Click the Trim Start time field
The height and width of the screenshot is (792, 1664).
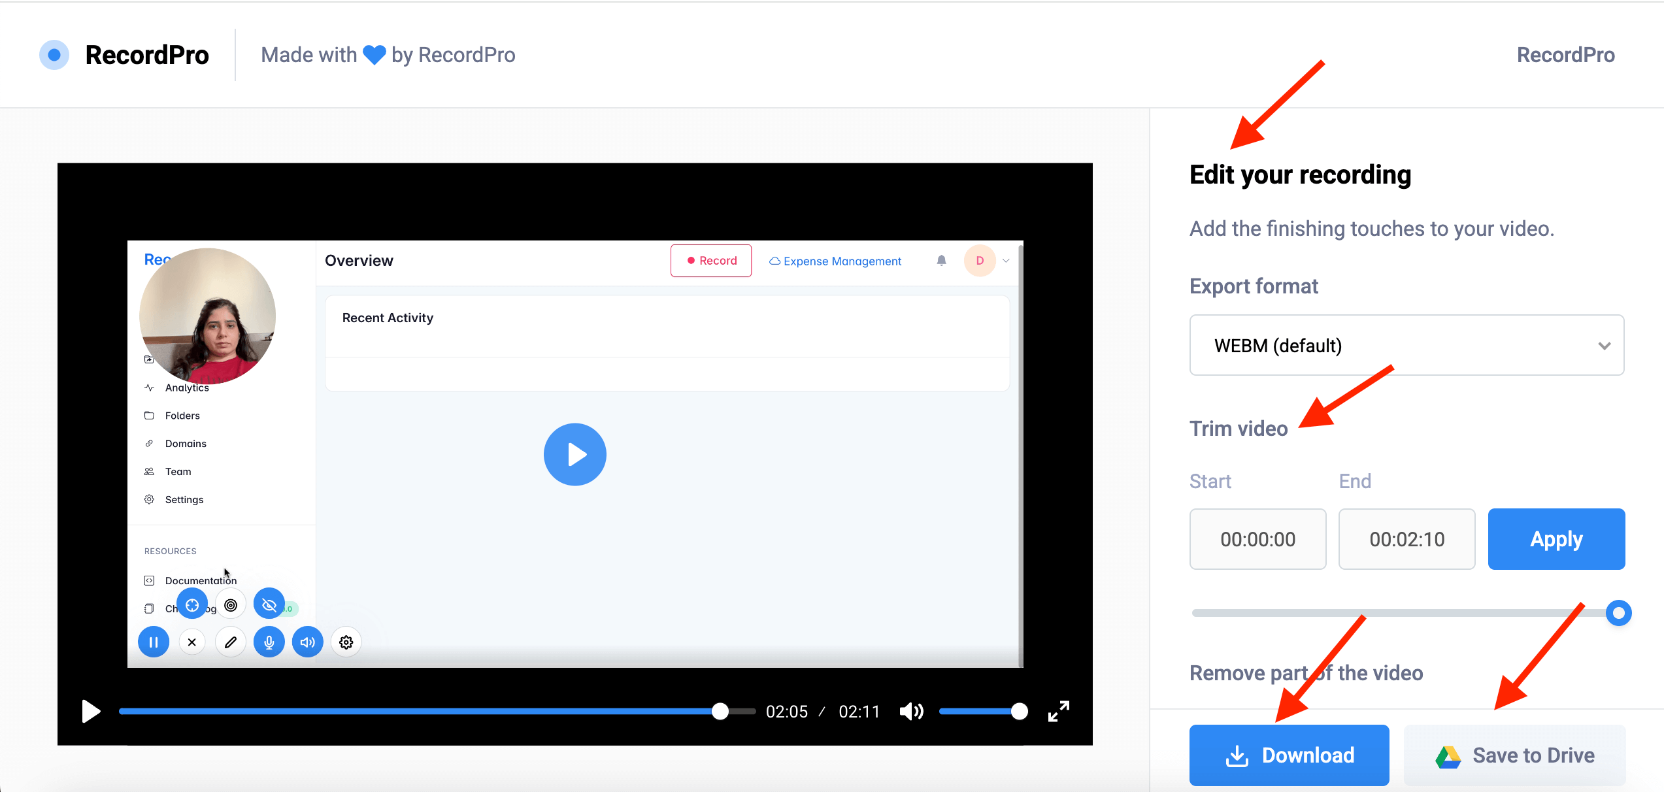pos(1257,539)
